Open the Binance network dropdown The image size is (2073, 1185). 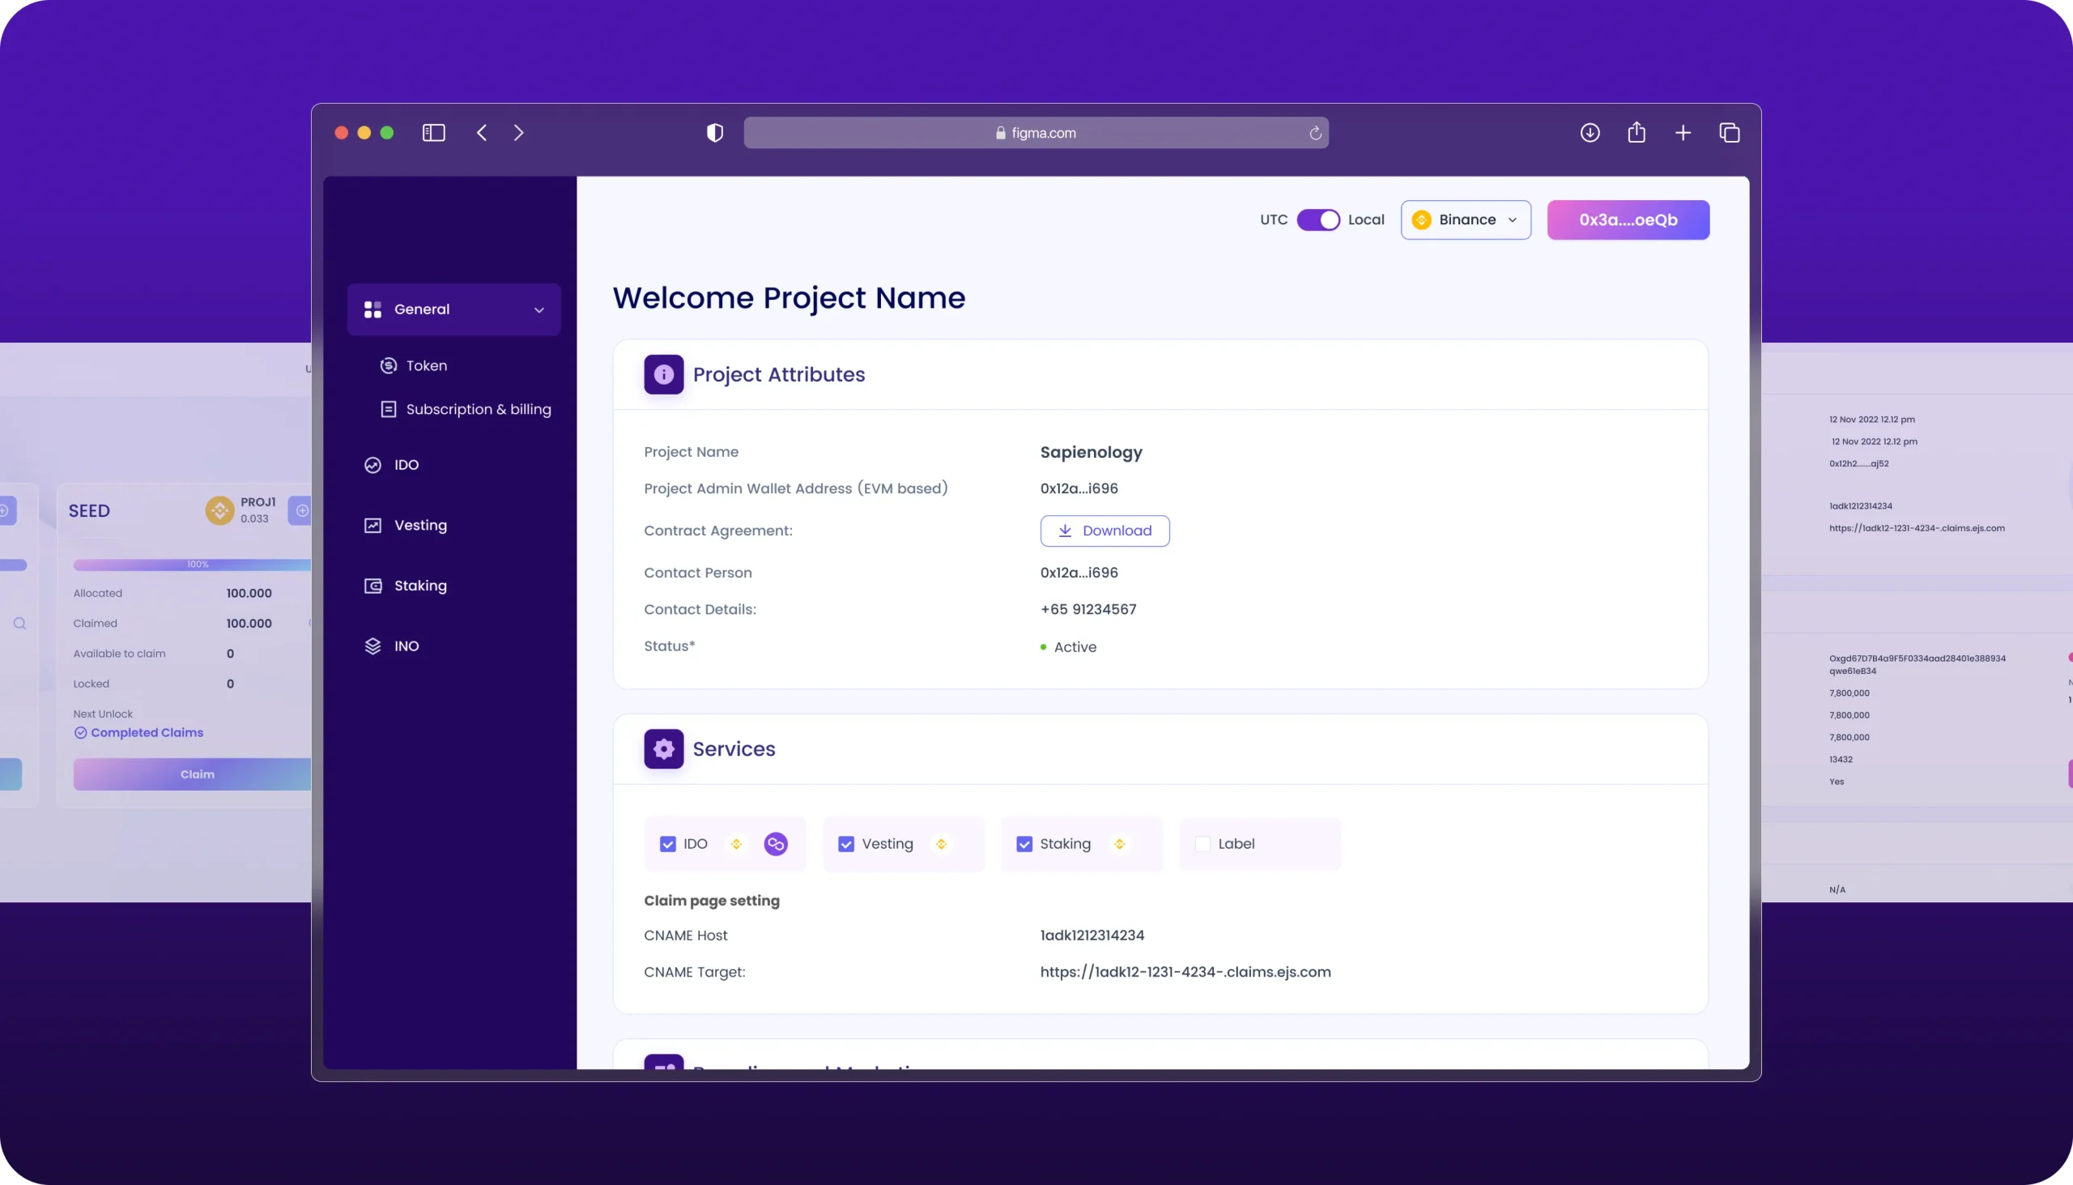pyautogui.click(x=1465, y=220)
